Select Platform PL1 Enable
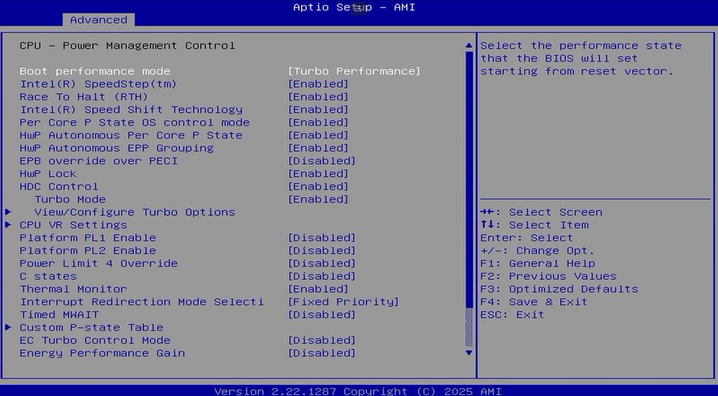 (88, 238)
